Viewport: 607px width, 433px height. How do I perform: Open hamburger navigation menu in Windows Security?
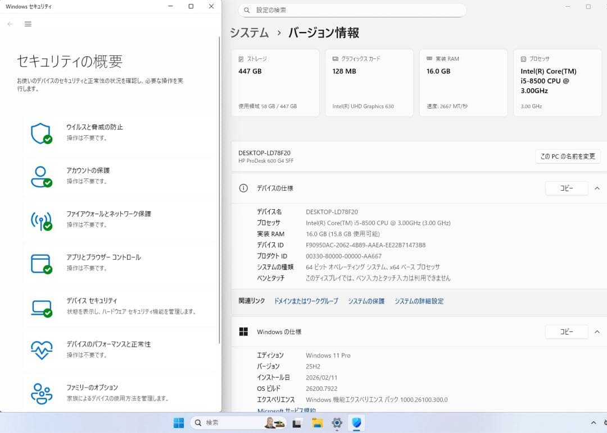pyautogui.click(x=28, y=24)
